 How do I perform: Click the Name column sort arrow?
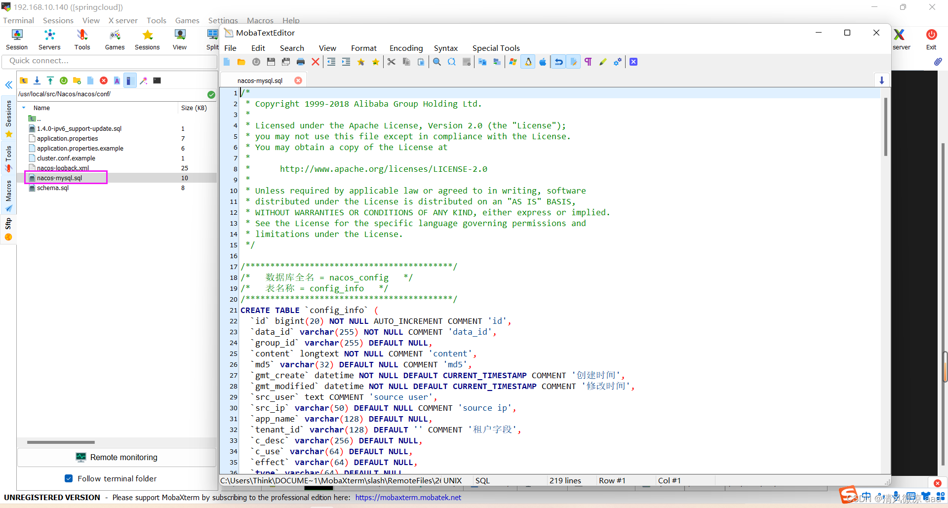(x=24, y=108)
